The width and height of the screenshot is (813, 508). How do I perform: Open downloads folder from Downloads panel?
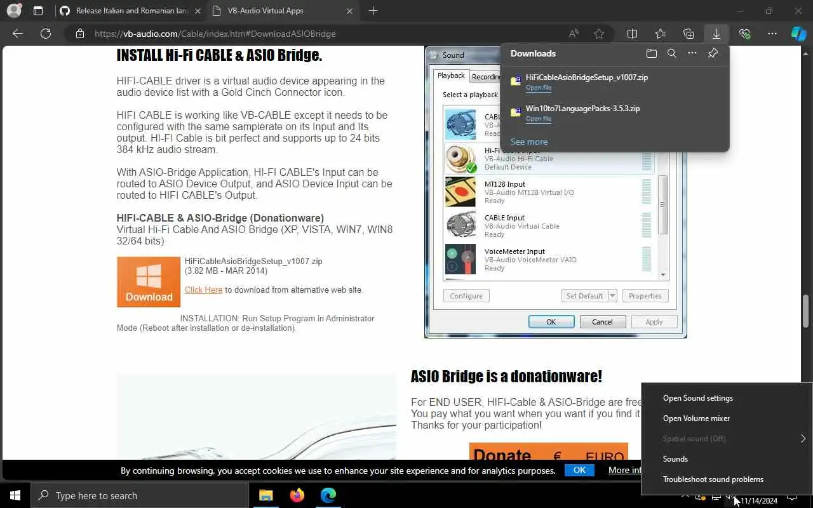click(x=652, y=53)
